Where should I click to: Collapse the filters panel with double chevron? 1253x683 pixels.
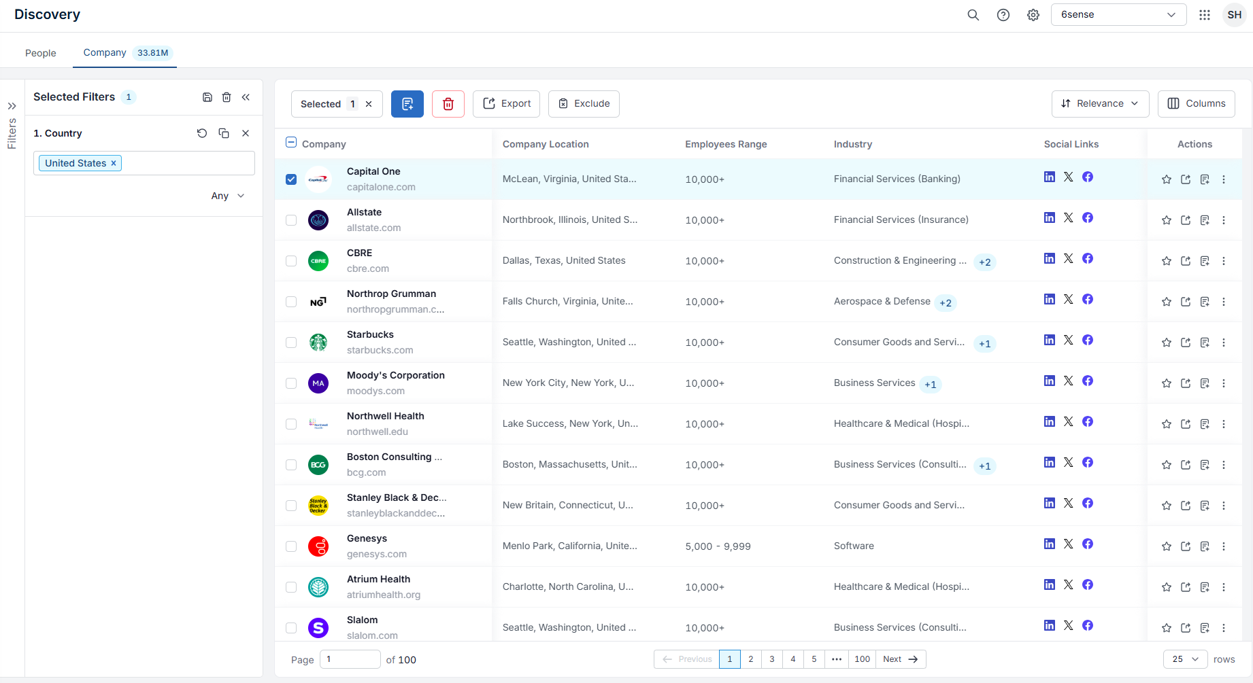[246, 97]
